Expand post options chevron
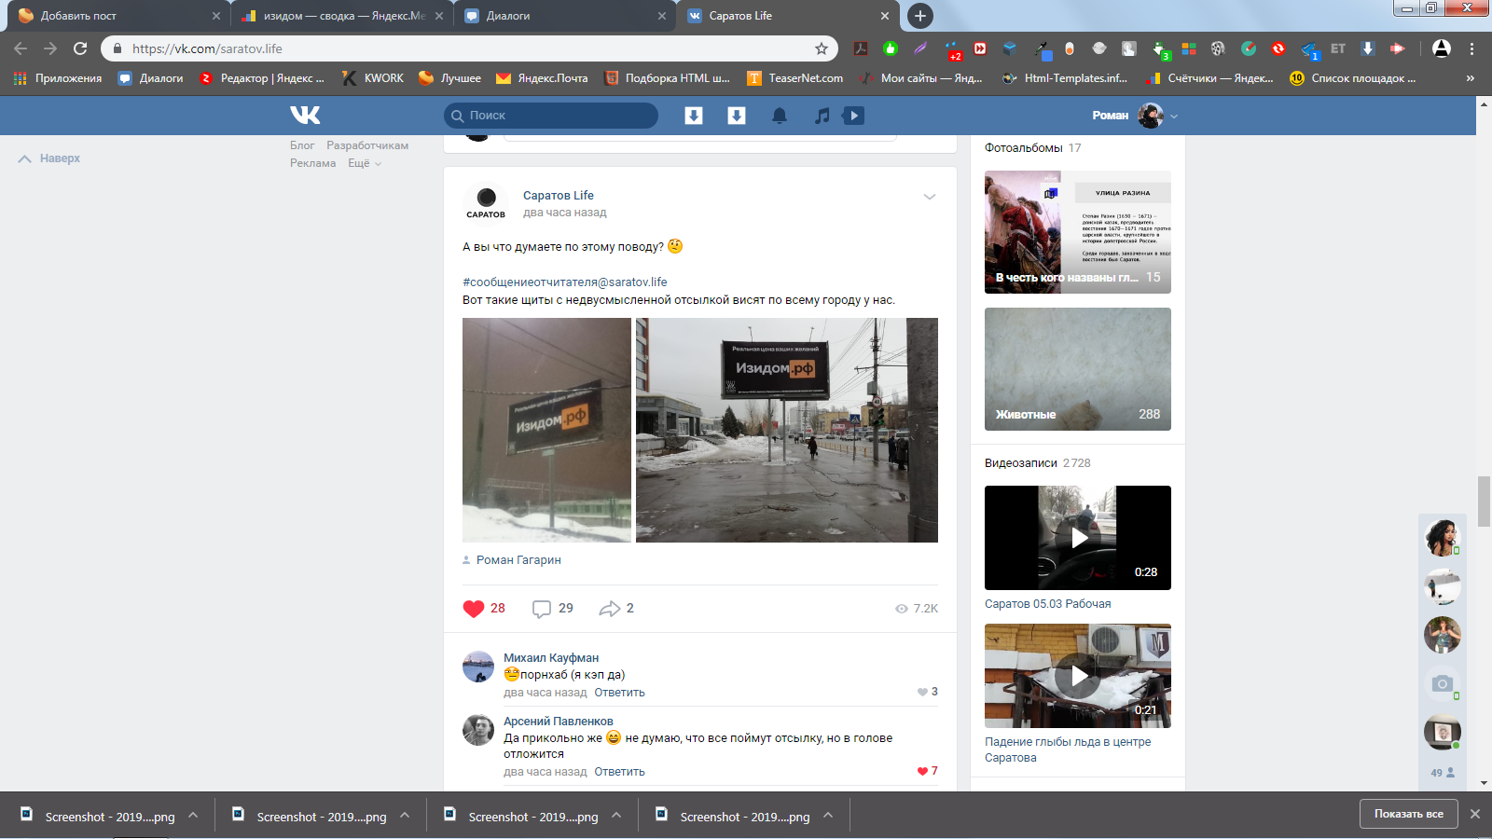Viewport: 1492px width, 839px height. point(929,197)
